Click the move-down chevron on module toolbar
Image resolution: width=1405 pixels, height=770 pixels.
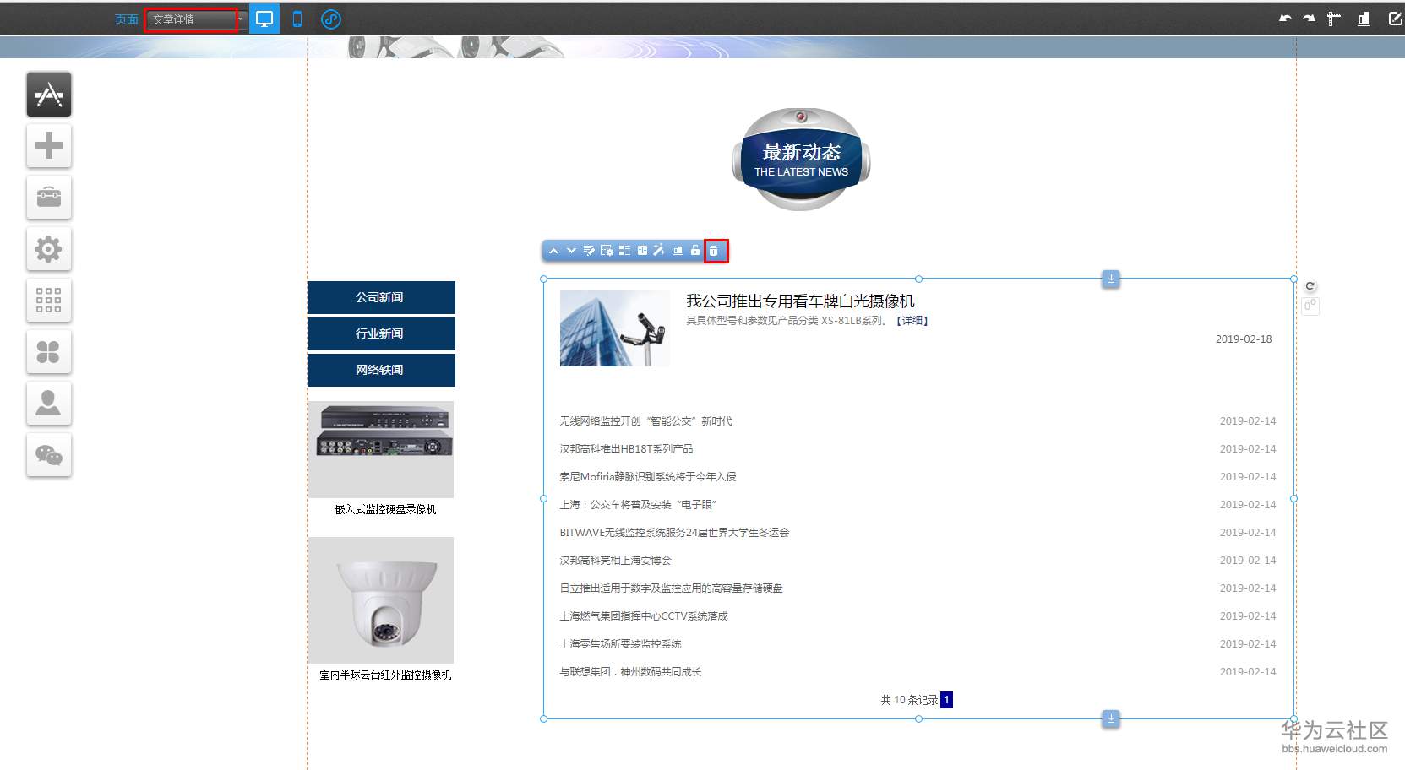pos(571,250)
